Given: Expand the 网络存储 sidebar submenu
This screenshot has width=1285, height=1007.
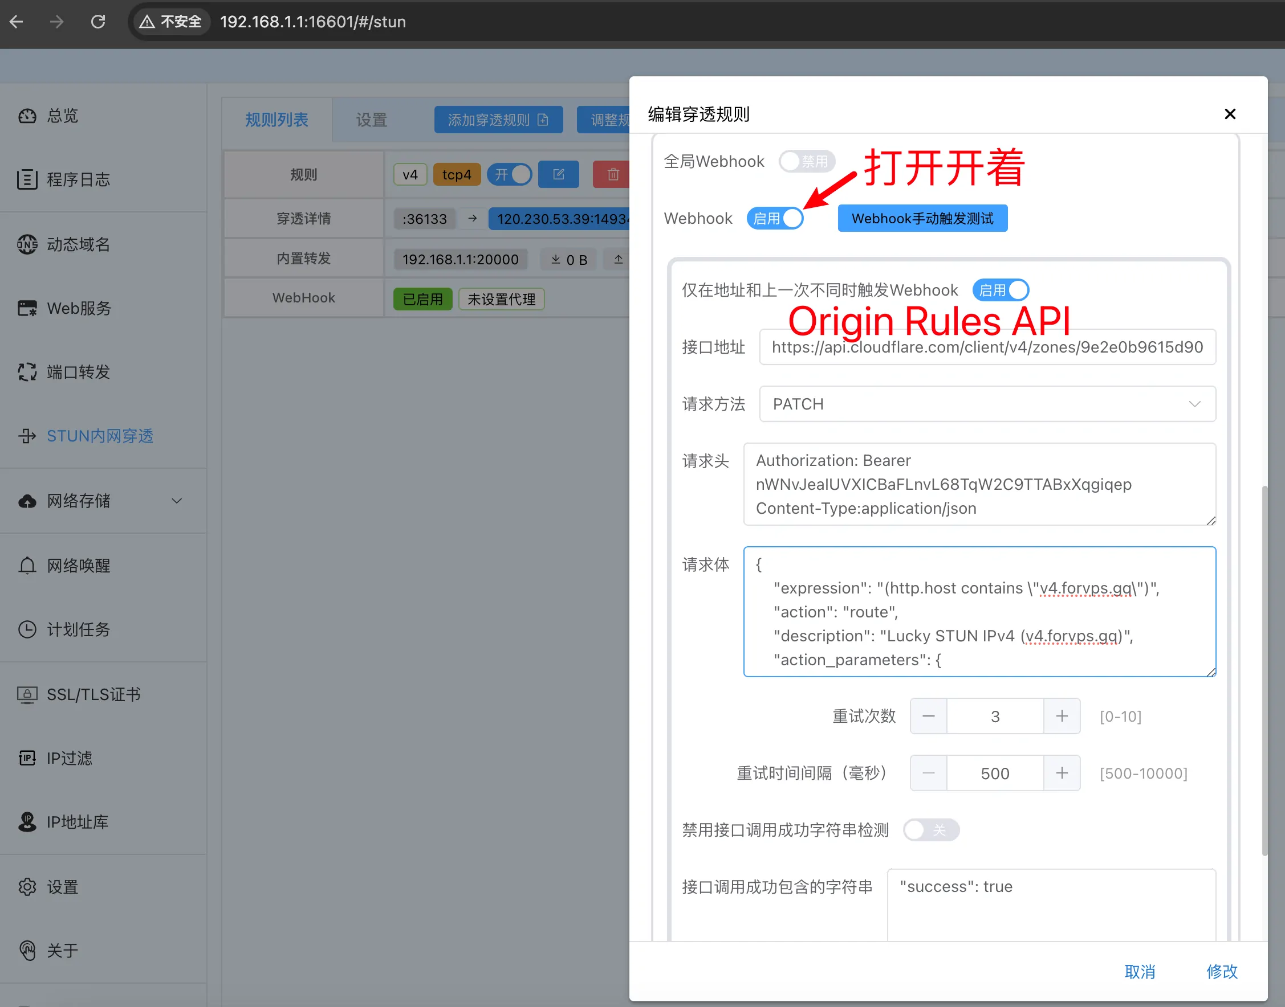Looking at the screenshot, I should (176, 501).
